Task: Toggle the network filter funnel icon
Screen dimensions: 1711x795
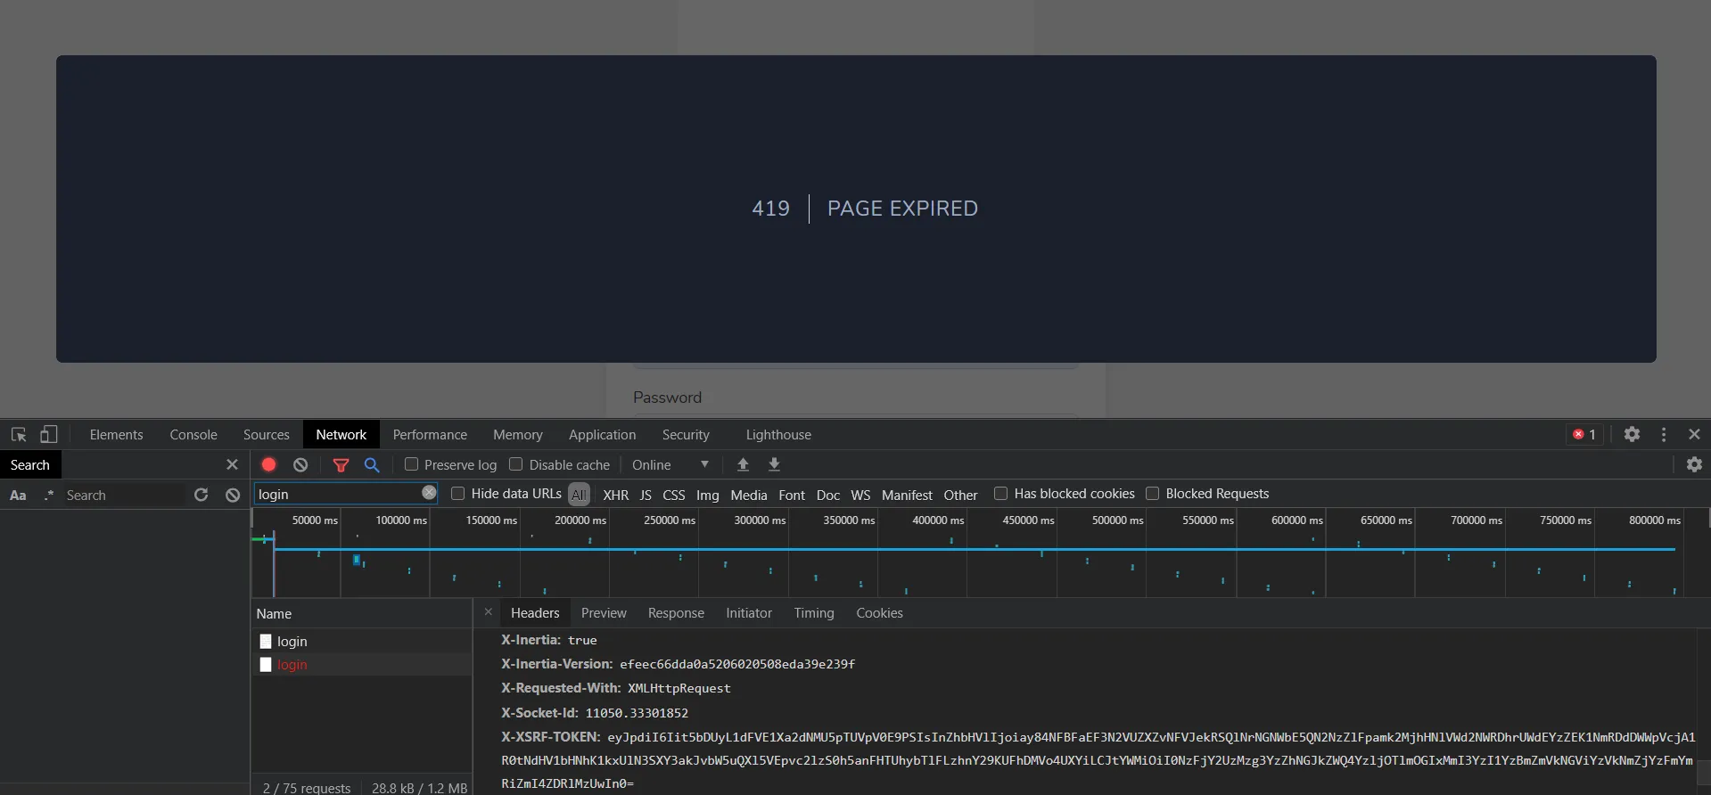Action: (x=341, y=464)
